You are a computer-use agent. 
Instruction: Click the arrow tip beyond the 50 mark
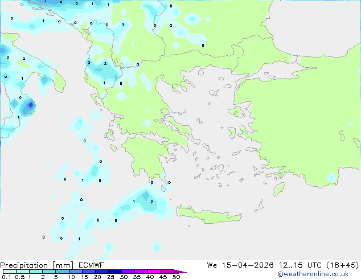point(180,272)
